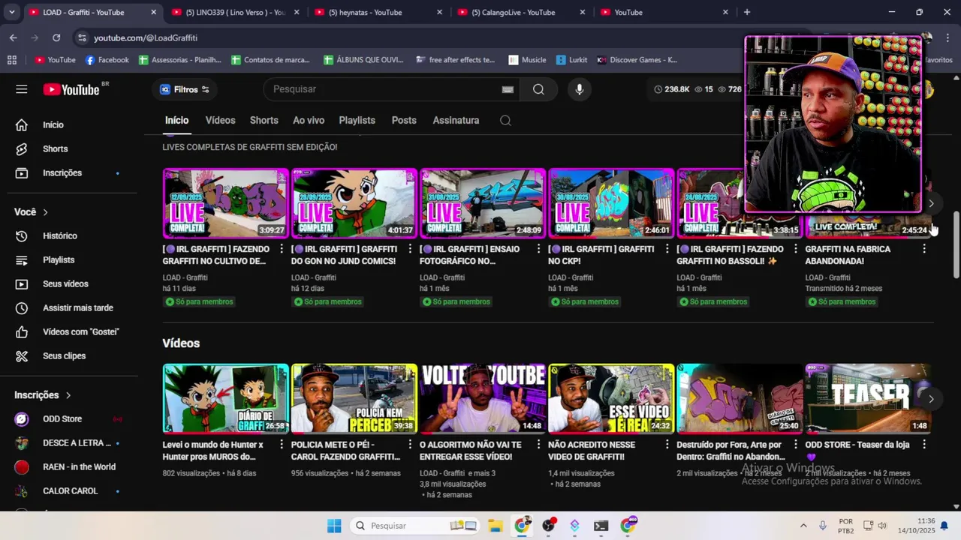Viewport: 961px width, 540px height.
Task: Open the Windows Start menu
Action: coord(334,526)
